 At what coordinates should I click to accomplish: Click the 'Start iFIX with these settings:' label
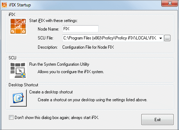click(x=53, y=21)
